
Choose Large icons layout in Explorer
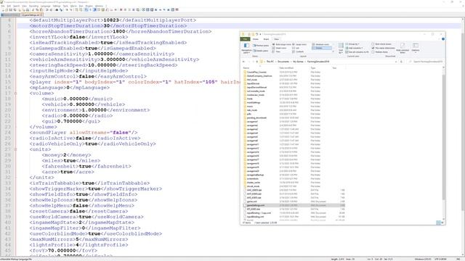(x=300, y=44)
